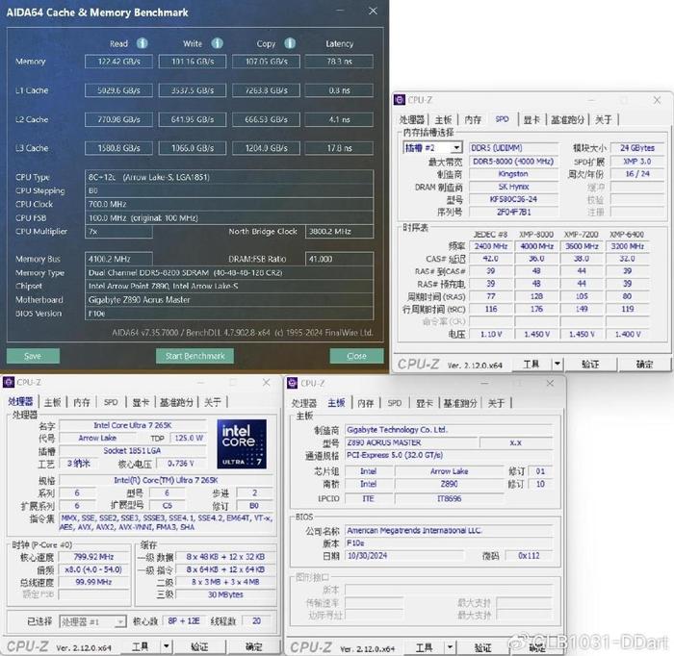Select 显卡 tab in processor window
Screen dimensions: 674x656
[141, 402]
